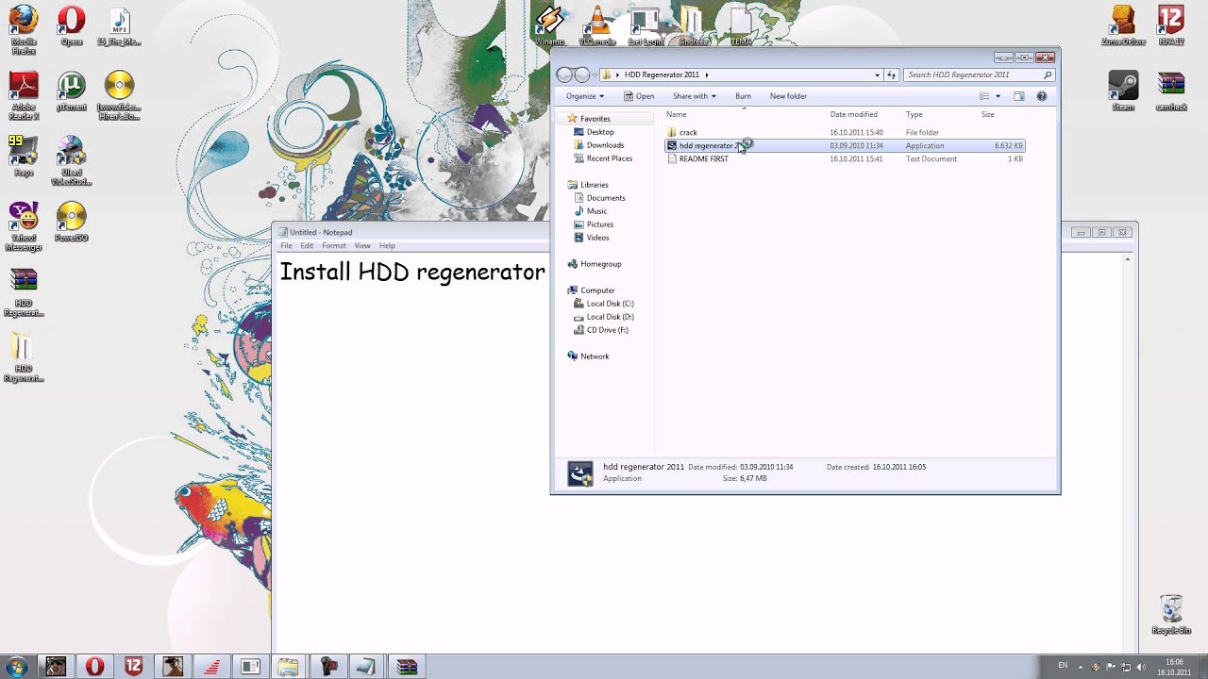The width and height of the screenshot is (1208, 679).
Task: Sort by the Size column header
Action: pyautogui.click(x=987, y=115)
